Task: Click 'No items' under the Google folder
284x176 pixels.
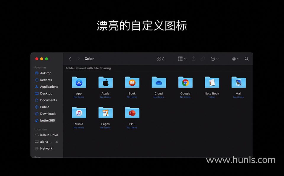Action: point(185,97)
